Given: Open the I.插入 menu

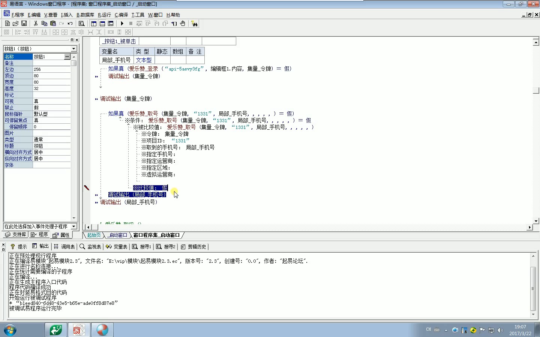Looking at the screenshot, I should pyautogui.click(x=67, y=15).
